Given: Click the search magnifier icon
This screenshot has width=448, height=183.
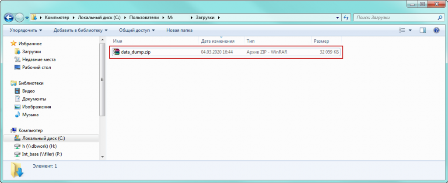Looking at the screenshot, I should click(440, 17).
